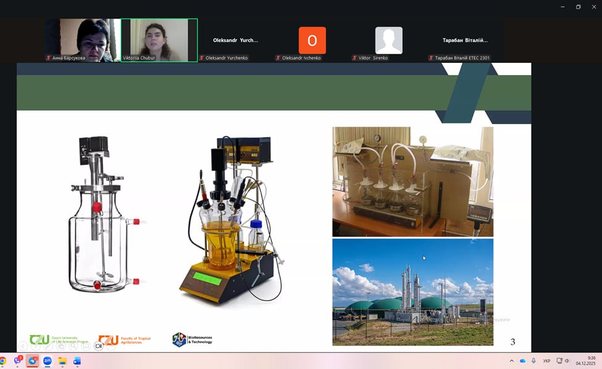The height and width of the screenshot is (369, 602).
Task: Open Google Chrome from the taskbar
Action: 2,361
